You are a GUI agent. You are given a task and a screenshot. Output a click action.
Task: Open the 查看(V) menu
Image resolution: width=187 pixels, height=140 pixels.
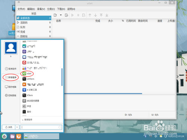pyautogui.click(x=41, y=9)
